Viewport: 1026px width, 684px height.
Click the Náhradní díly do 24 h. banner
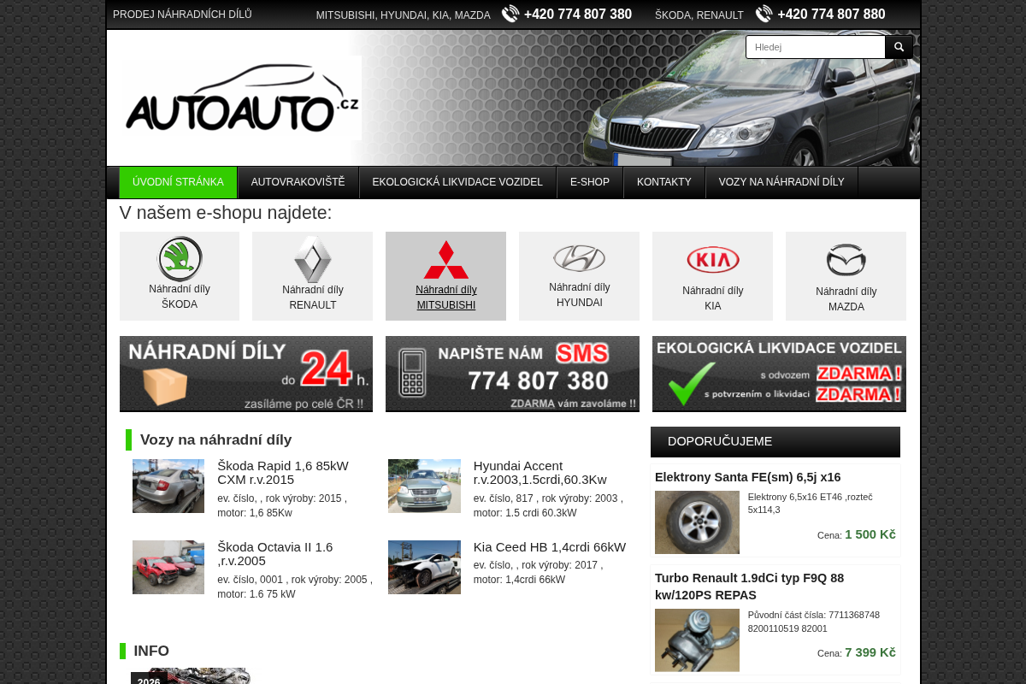(x=246, y=374)
